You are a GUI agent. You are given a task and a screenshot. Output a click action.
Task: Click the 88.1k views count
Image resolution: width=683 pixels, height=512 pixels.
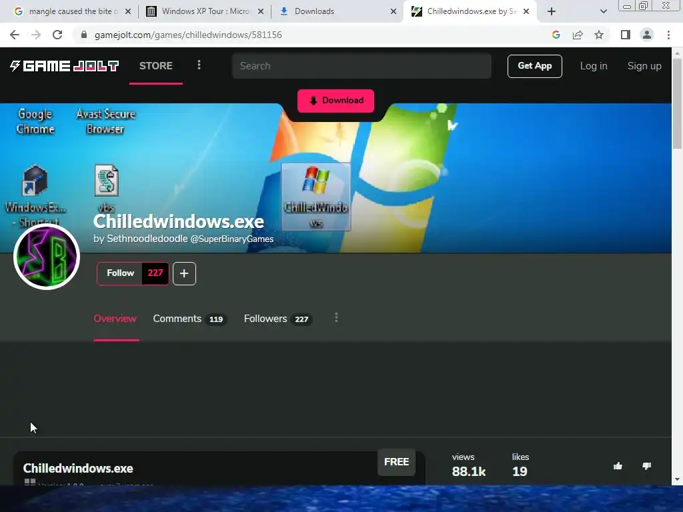pos(469,471)
